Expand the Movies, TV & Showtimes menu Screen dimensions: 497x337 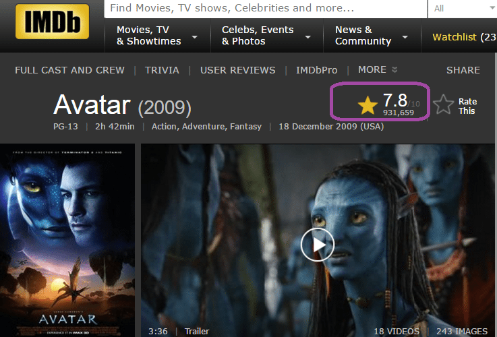point(158,36)
